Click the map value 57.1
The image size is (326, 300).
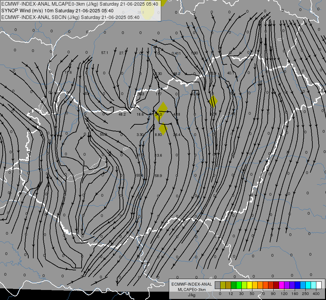pyautogui.click(x=105, y=53)
